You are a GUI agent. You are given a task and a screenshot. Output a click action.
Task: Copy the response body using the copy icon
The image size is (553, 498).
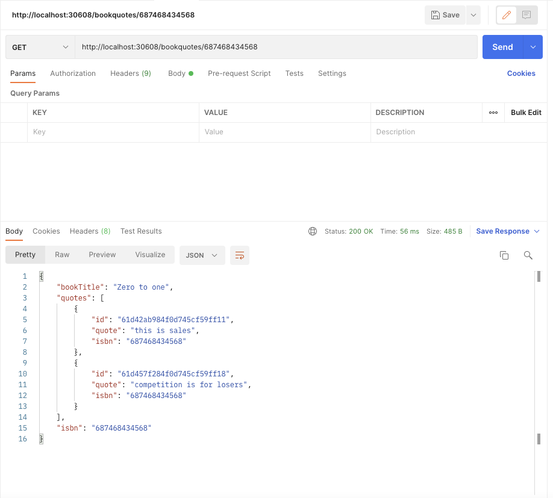coord(504,255)
